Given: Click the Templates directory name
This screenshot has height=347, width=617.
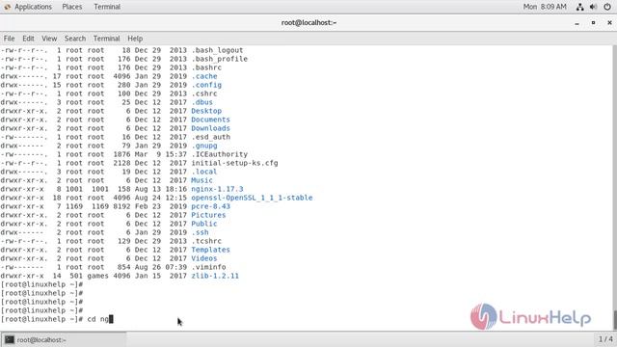Looking at the screenshot, I should click(210, 250).
